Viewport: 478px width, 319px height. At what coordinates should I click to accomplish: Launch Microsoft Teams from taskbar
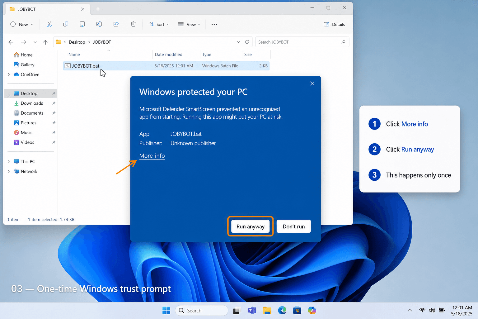tap(252, 311)
